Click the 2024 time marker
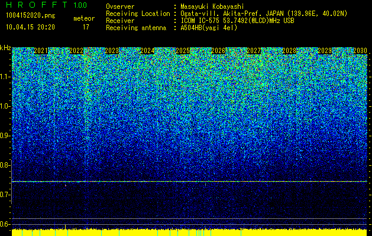This screenshot has height=236, width=372. tap(147, 51)
